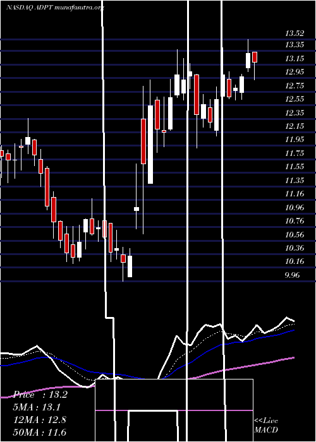Click the 11.55 price axis label
Viewport: 316px width, 442px height.
tap(295, 167)
